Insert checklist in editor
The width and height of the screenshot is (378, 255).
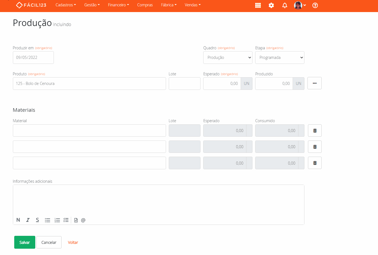(x=66, y=220)
